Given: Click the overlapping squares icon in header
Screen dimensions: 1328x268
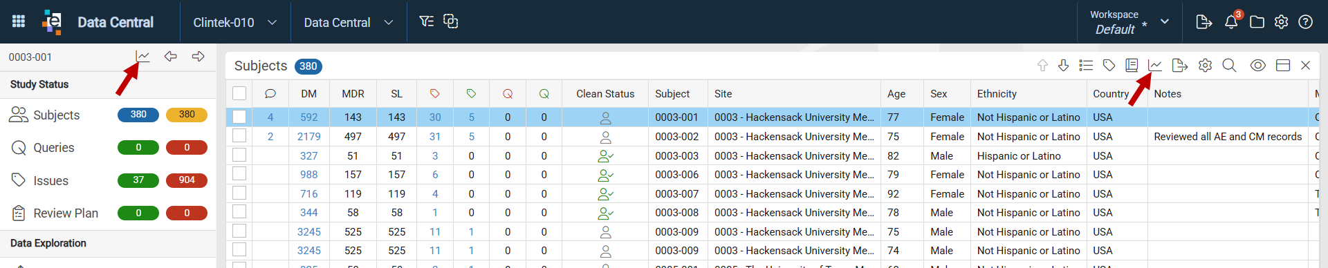Looking at the screenshot, I should (x=450, y=21).
